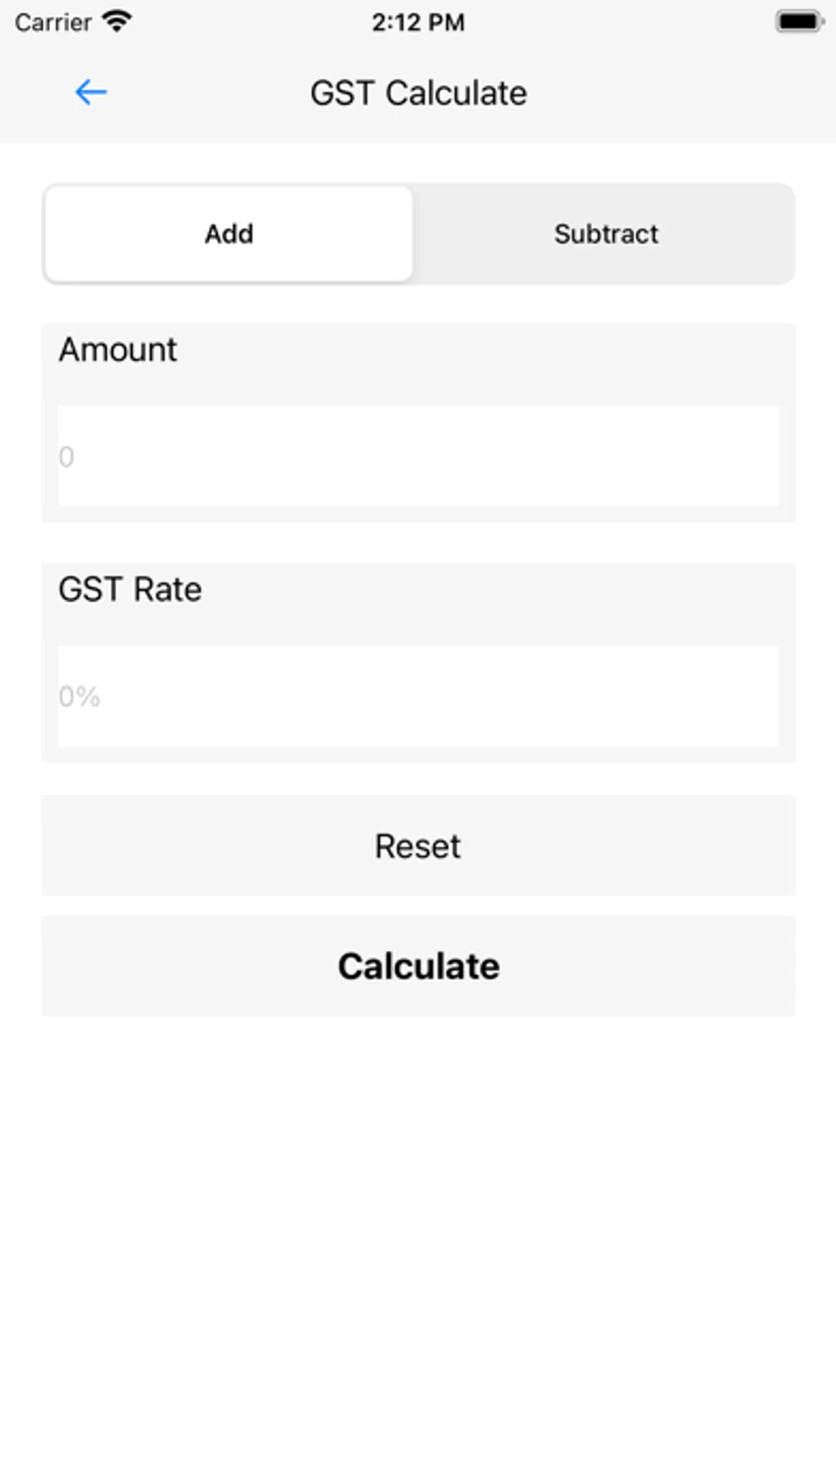Viewport: 836px width, 1484px height.
Task: Click the battery indicator icon
Action: [x=798, y=21]
